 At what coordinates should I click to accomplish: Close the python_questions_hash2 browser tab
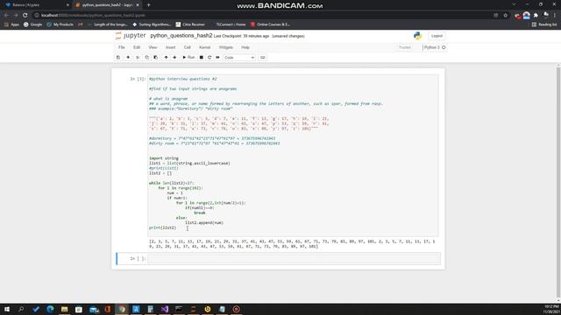(x=138, y=5)
